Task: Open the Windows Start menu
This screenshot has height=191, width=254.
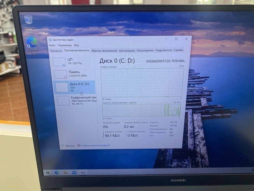Action: pyautogui.click(x=48, y=172)
